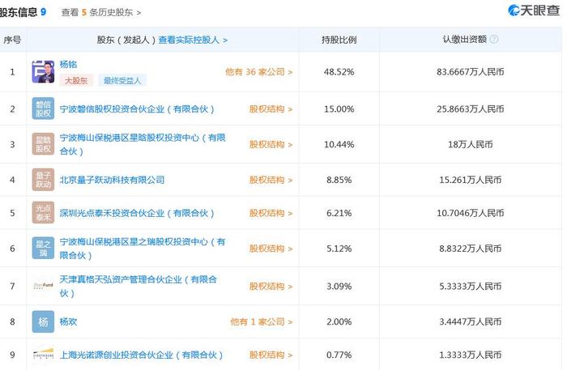Select the 8.85% shareholding cell
Screen dimensions: 567x370
(339, 180)
